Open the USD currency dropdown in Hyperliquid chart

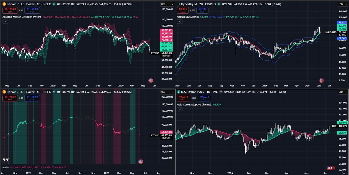pos(343,4)
